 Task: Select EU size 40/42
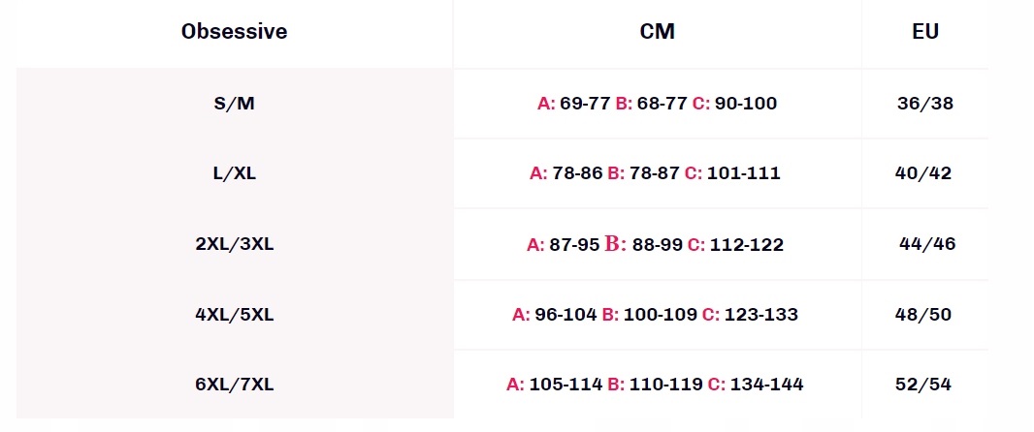923,174
